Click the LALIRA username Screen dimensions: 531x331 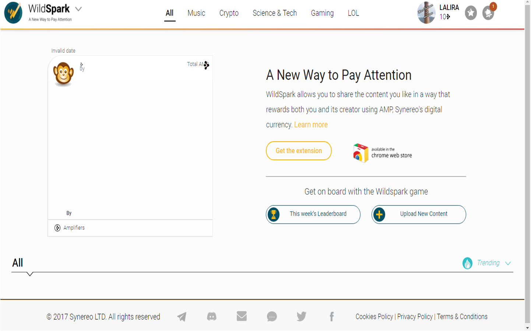[449, 7]
